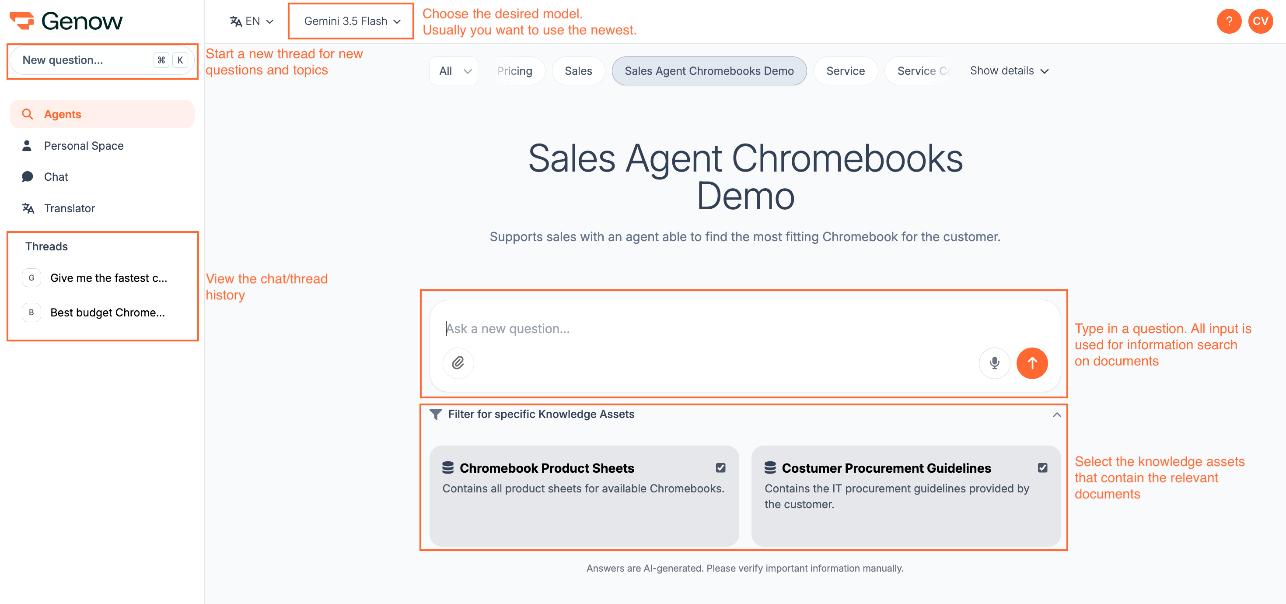Screen dimensions: 1286x604
Task: Click the paperclip attach file icon
Action: tap(458, 363)
